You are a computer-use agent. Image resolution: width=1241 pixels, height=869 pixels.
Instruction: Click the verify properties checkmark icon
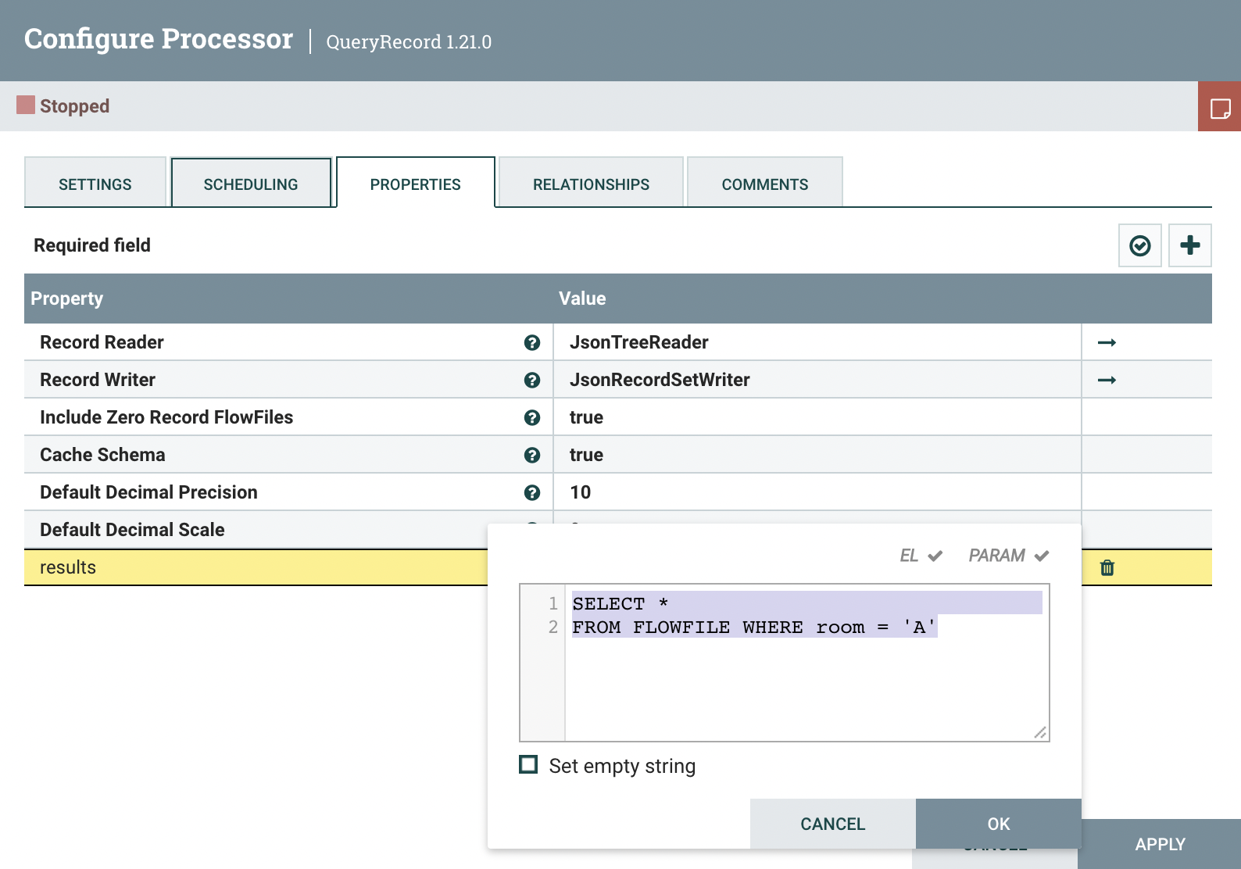point(1139,246)
